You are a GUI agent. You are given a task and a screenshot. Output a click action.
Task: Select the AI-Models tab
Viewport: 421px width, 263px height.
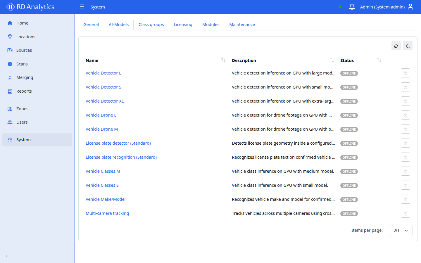[x=119, y=25]
